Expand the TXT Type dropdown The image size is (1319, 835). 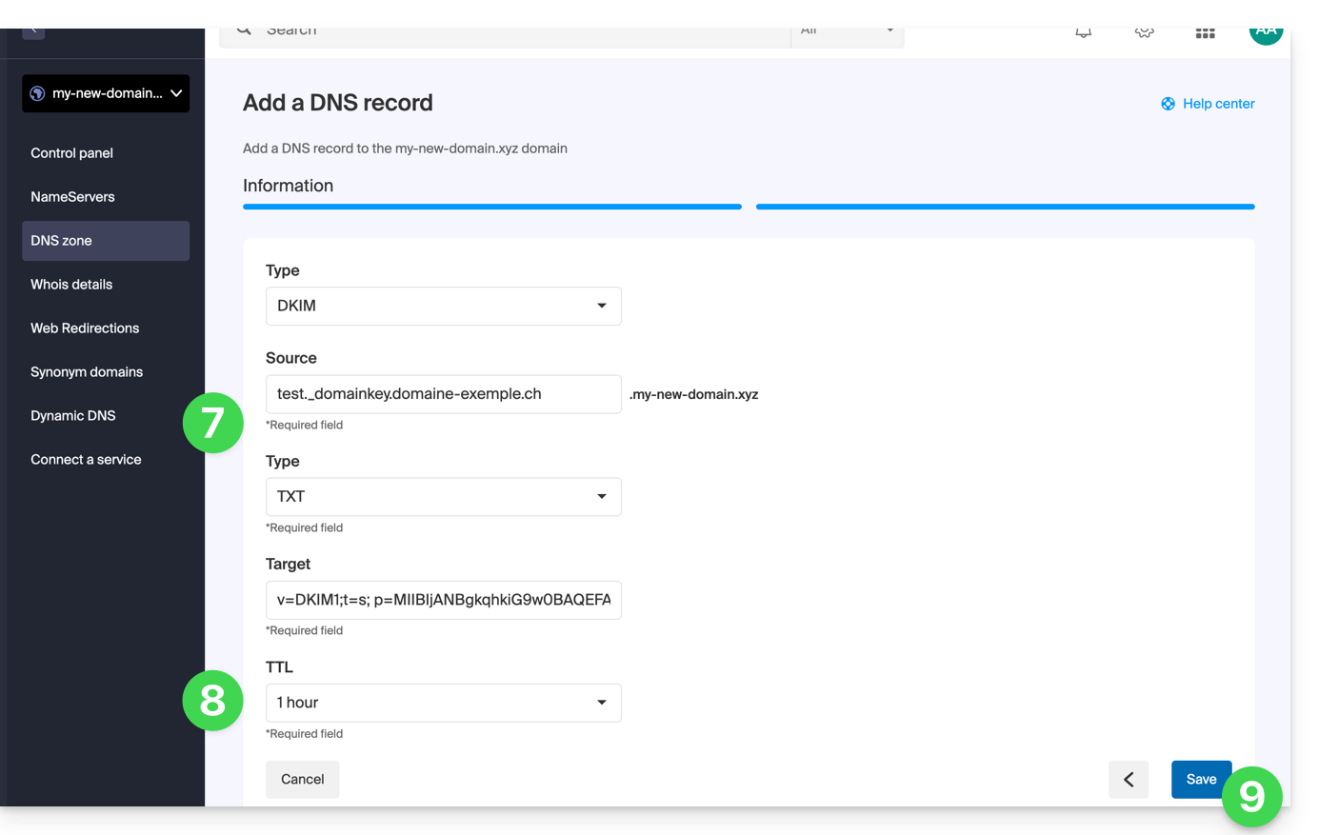tap(443, 497)
